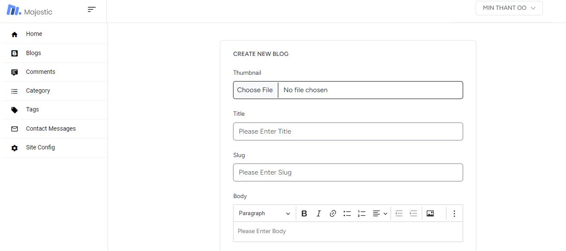Create a bulleted list in editor

[x=347, y=213]
